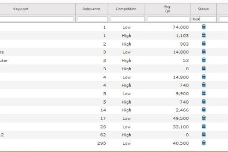This screenshot has width=228, height=152.
Task: Click the Competition filter input field
Action: 127,19
